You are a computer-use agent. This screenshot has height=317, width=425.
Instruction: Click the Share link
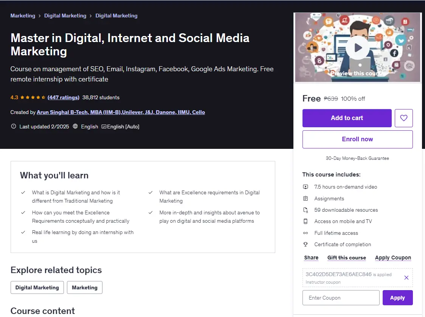311,258
